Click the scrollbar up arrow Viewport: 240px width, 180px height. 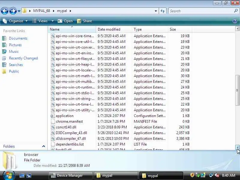[x=237, y=28]
